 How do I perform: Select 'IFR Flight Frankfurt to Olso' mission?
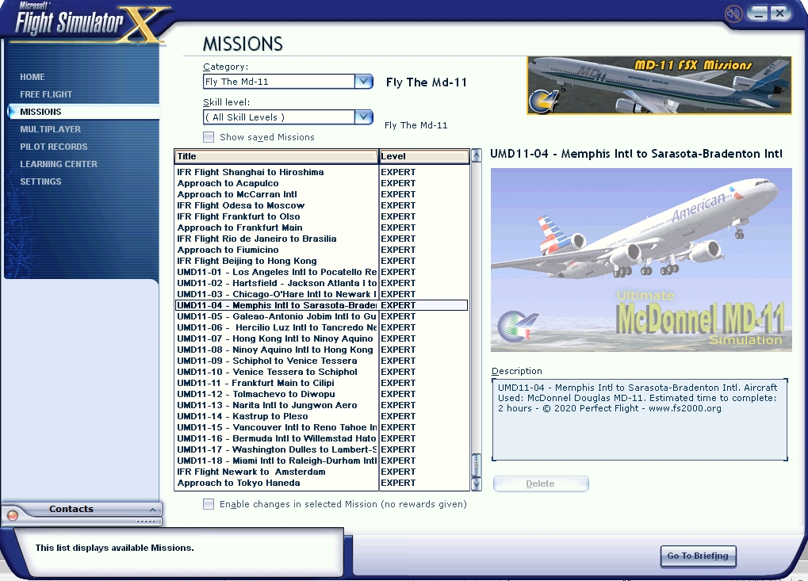click(322, 216)
